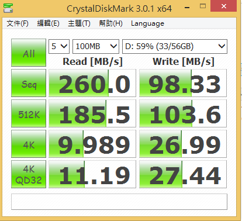242x221 pixels.
Task: Click the empty comment field at bottom
Action: tap(119, 202)
